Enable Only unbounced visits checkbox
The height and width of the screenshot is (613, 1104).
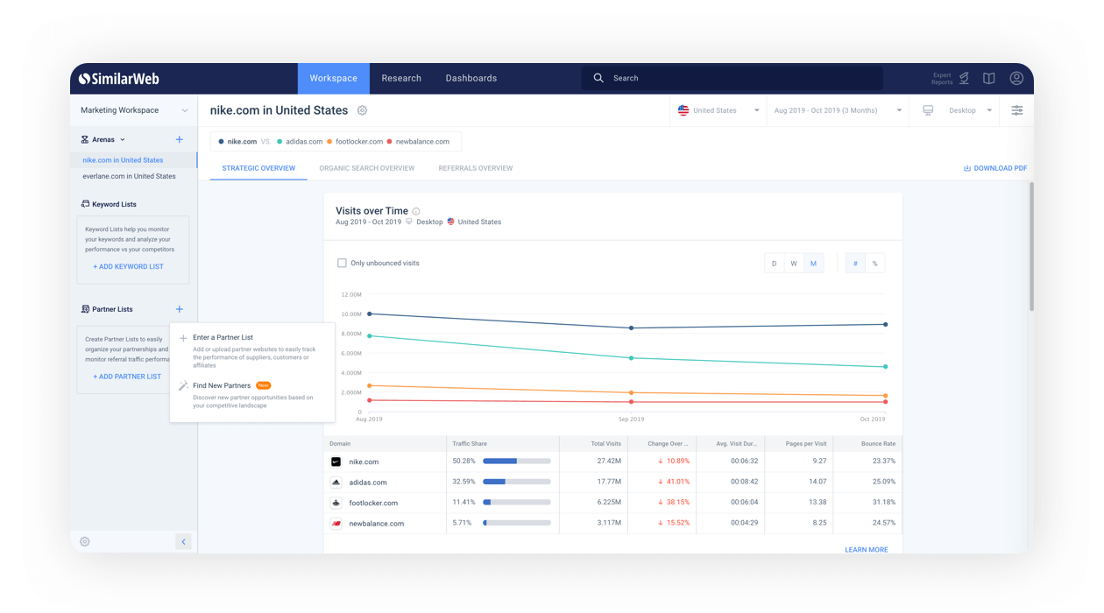(342, 263)
